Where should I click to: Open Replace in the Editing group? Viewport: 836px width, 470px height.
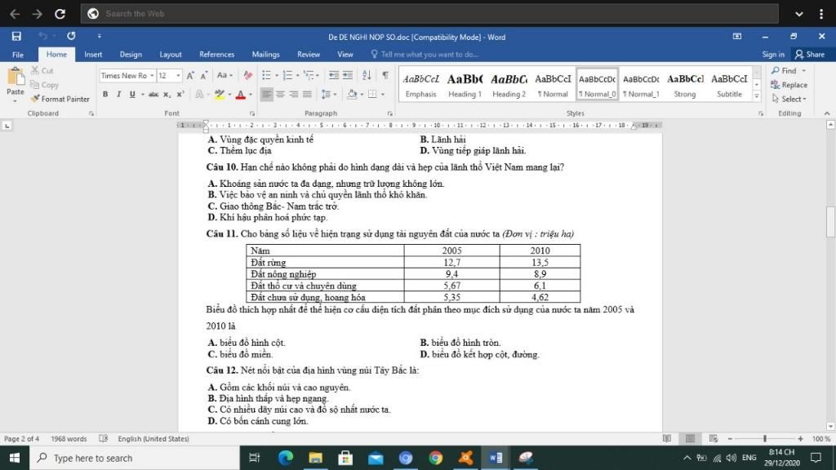789,85
